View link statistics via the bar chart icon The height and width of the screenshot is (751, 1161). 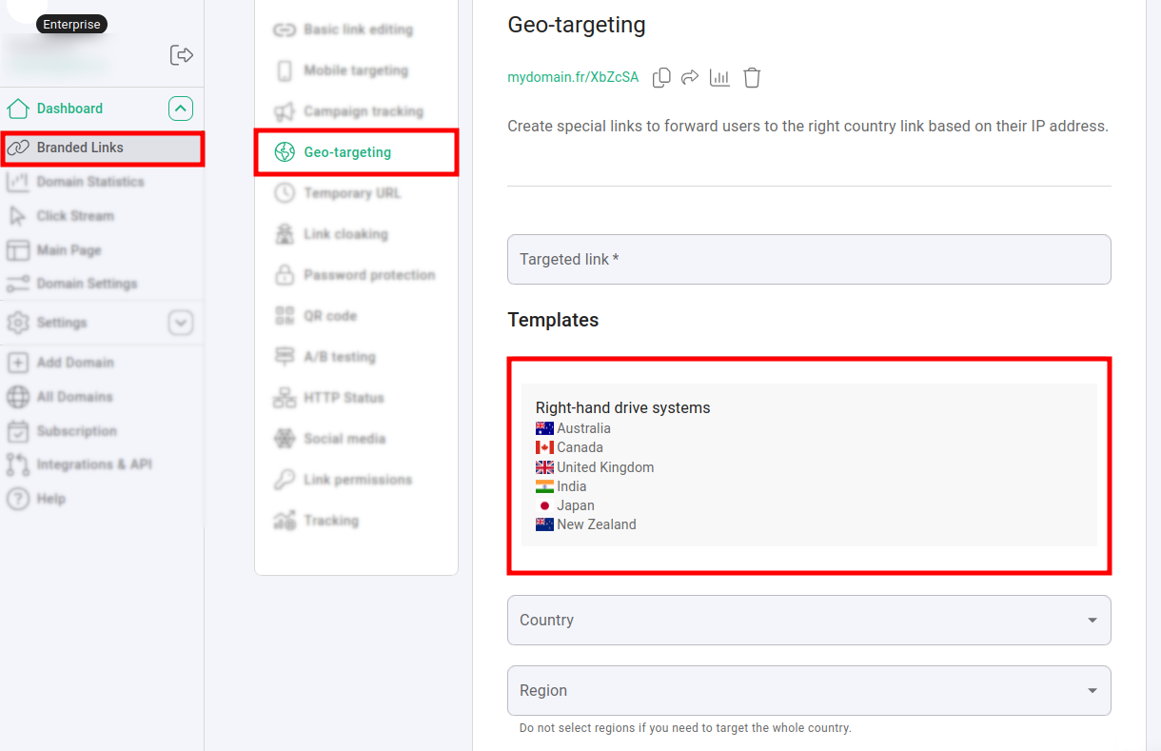[719, 77]
